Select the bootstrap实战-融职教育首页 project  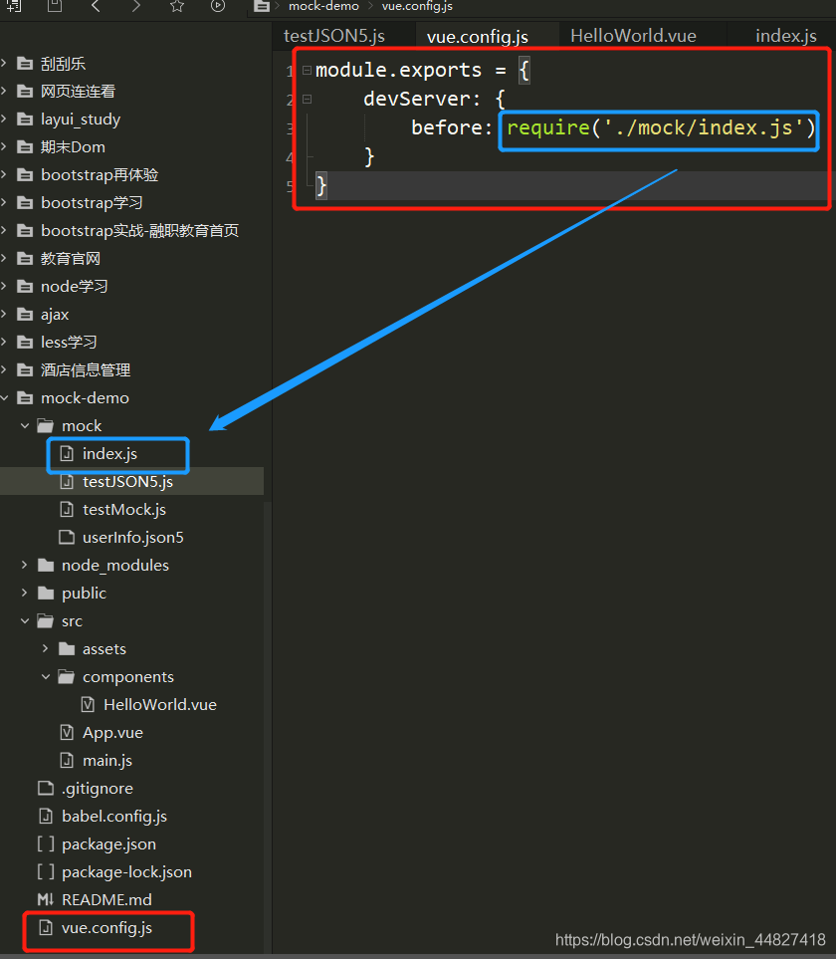coord(139,231)
